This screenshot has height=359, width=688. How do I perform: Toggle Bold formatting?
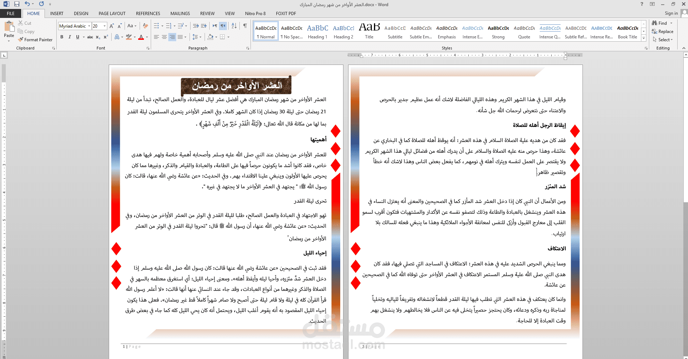click(62, 37)
